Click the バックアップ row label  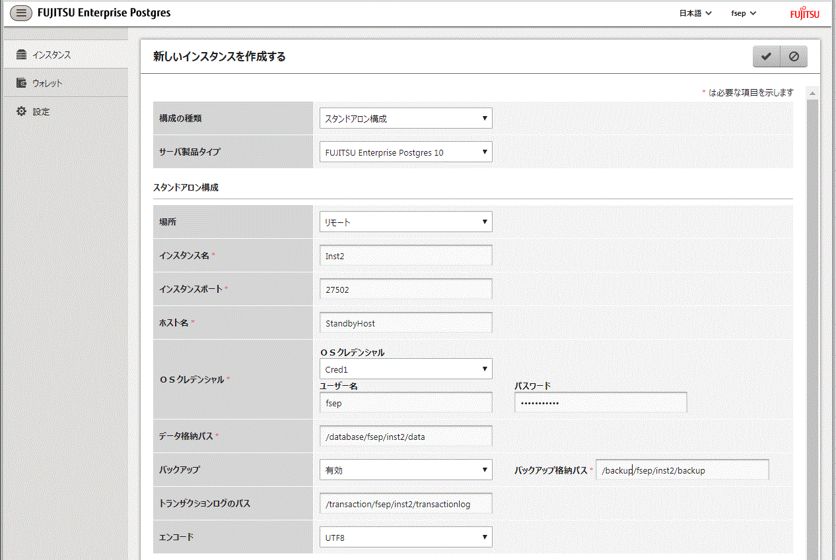(x=179, y=470)
